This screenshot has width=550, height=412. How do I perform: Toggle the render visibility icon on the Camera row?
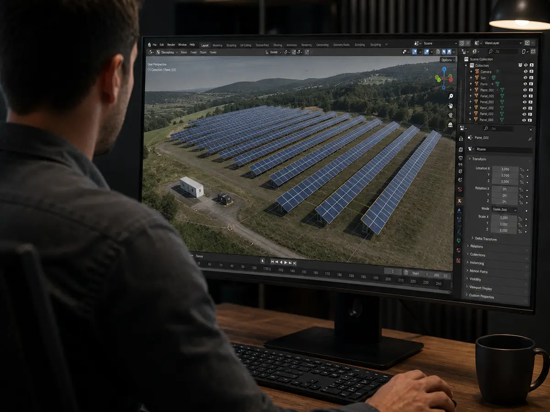pos(532,72)
